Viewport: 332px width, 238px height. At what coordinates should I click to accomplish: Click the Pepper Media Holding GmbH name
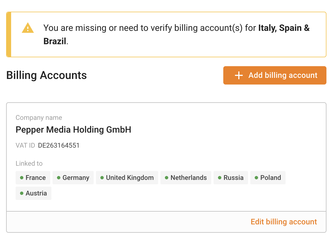[x=73, y=130]
